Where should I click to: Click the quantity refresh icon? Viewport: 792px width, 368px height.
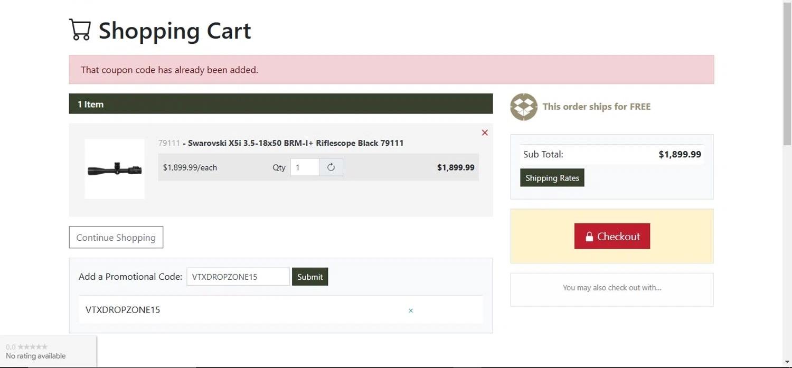(x=331, y=167)
